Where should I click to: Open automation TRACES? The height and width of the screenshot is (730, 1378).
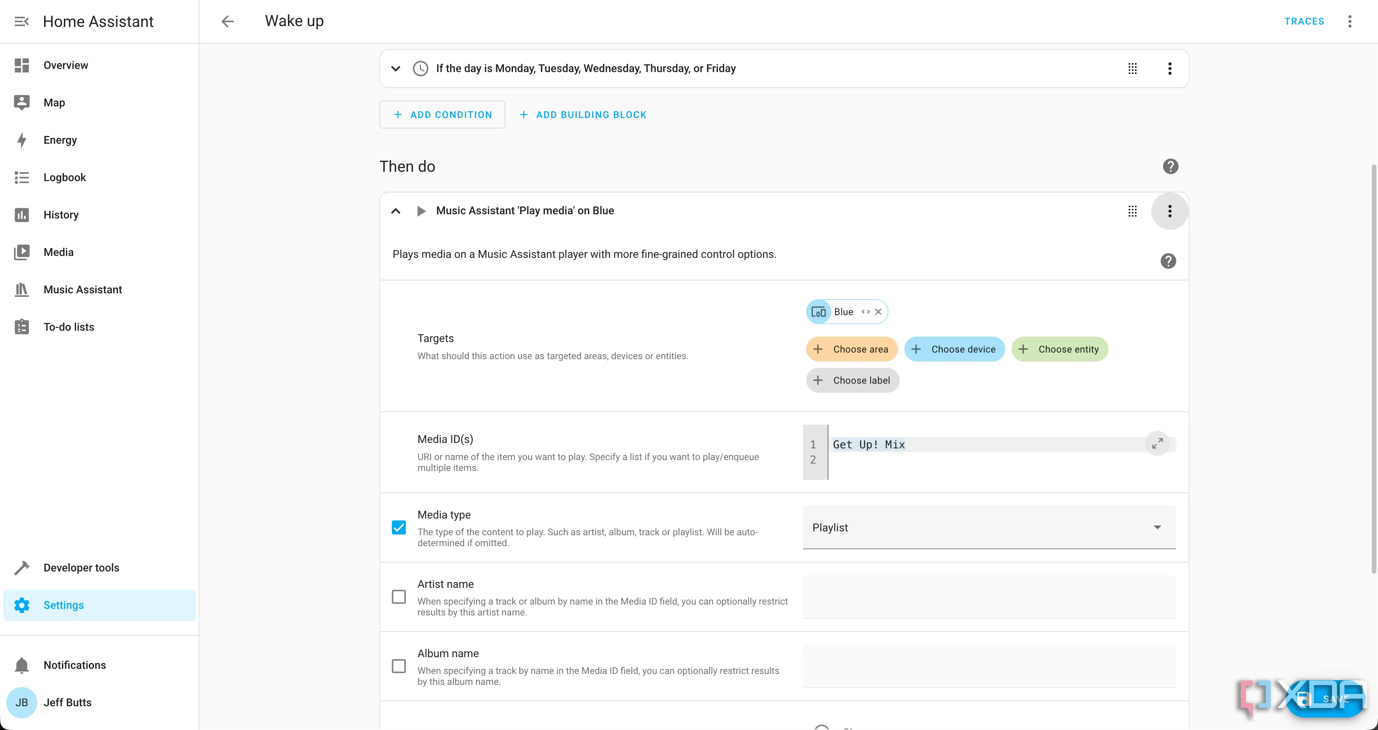(x=1304, y=21)
